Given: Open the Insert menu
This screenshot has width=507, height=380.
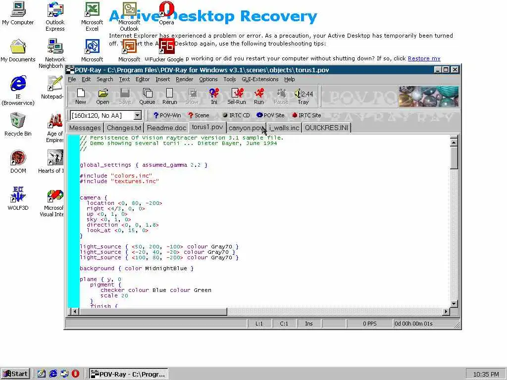Looking at the screenshot, I should tap(162, 79).
